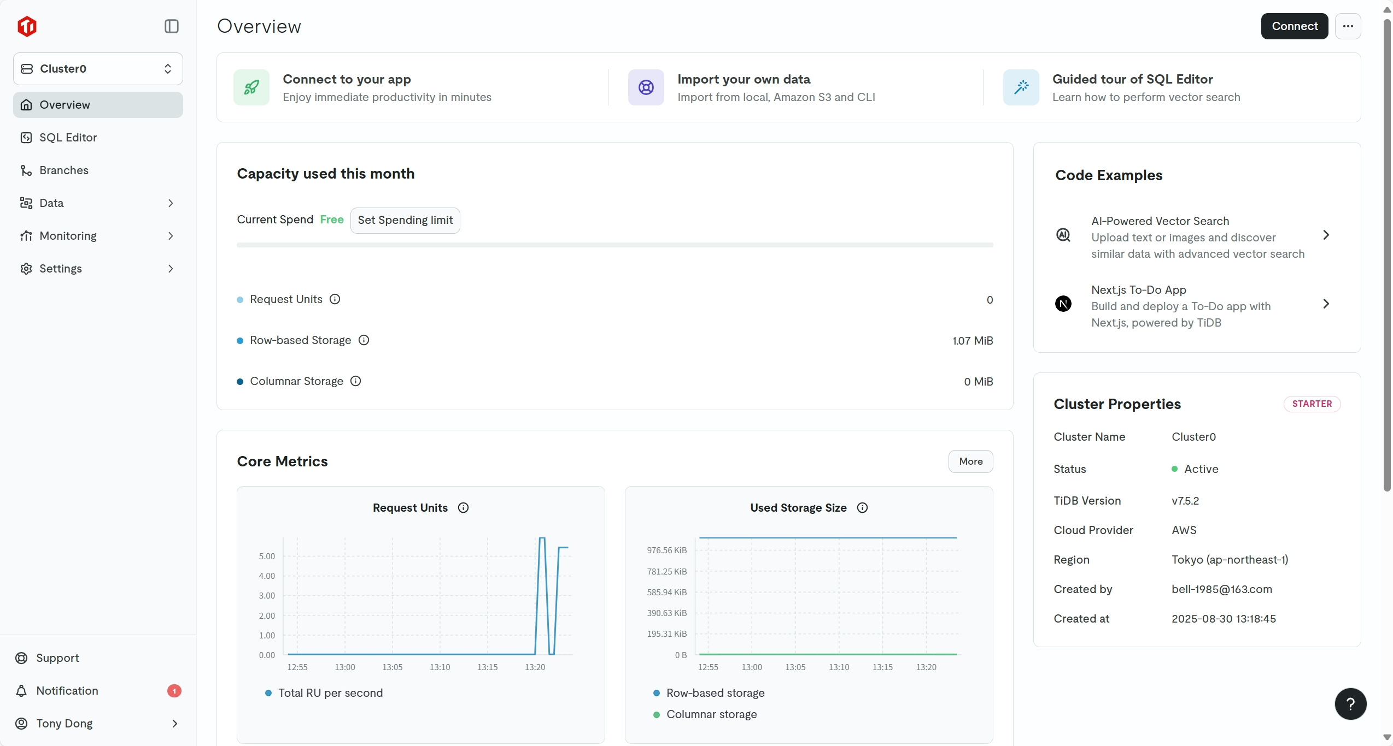The height and width of the screenshot is (746, 1393).
Task: Click the help question mark button
Action: point(1350,704)
